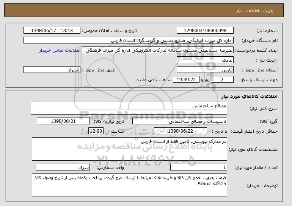The width and height of the screenshot is (292, 206).
Task: Click the ساعت باقی مانده text
Action: (154, 80)
